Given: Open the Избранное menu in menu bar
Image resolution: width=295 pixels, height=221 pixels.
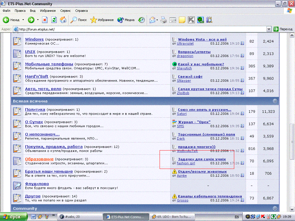Looking at the screenshot, I should click(48, 11).
